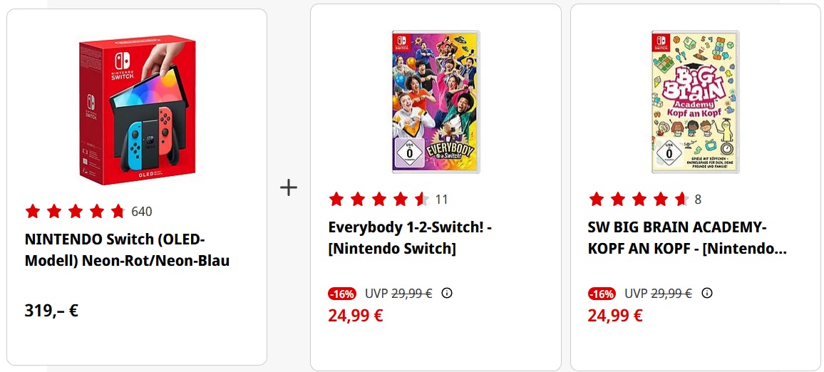Open the Everybody 1-2-Switch! product title link
Image resolution: width=824 pixels, height=372 pixels.
click(x=410, y=238)
